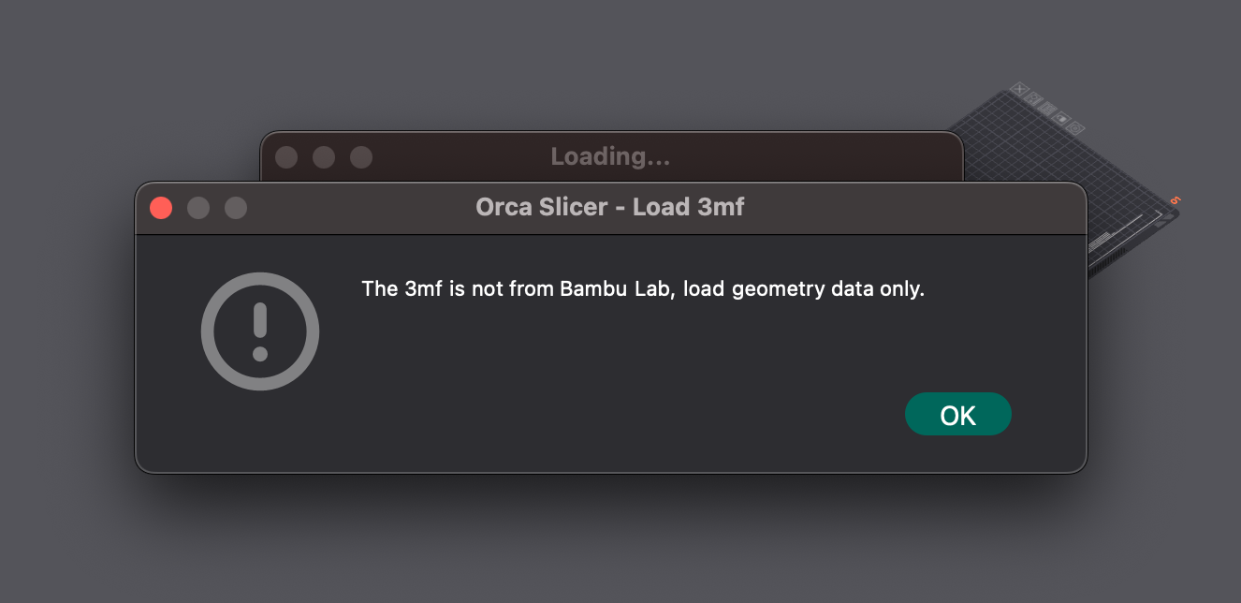Delete the build plate via its X icon
1241x603 pixels.
1020,89
